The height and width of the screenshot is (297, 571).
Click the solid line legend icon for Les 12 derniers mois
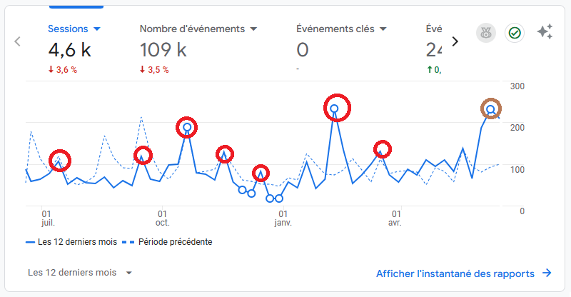[x=31, y=242]
